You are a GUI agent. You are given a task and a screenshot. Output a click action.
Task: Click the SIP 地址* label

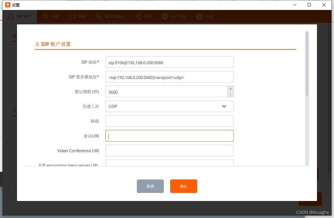coord(90,62)
